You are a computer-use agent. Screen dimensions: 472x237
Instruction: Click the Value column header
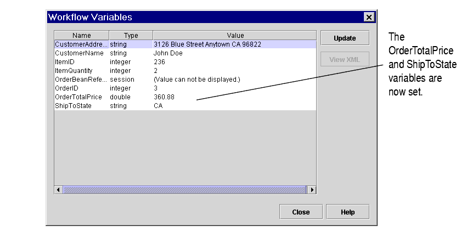click(235, 35)
